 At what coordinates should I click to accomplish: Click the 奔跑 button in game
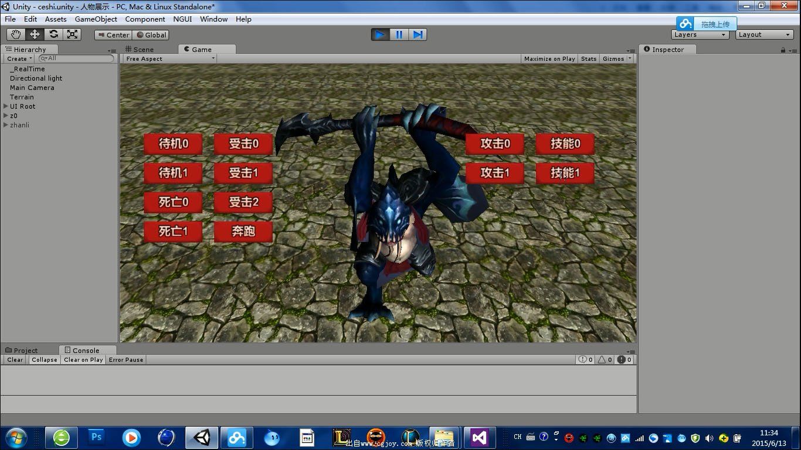[243, 231]
